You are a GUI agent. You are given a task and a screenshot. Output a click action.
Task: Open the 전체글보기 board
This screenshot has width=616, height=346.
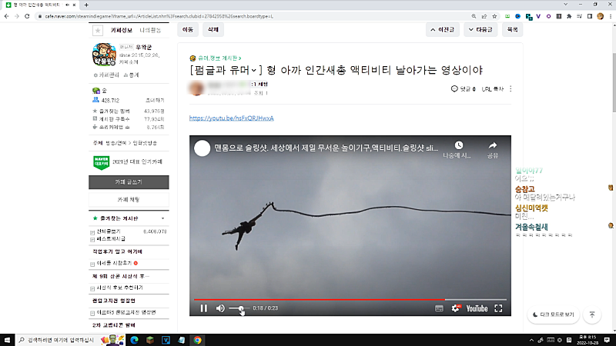tap(109, 231)
